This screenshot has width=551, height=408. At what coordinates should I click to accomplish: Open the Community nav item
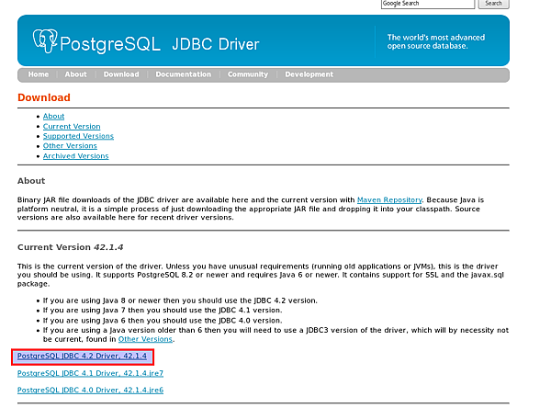coord(248,74)
